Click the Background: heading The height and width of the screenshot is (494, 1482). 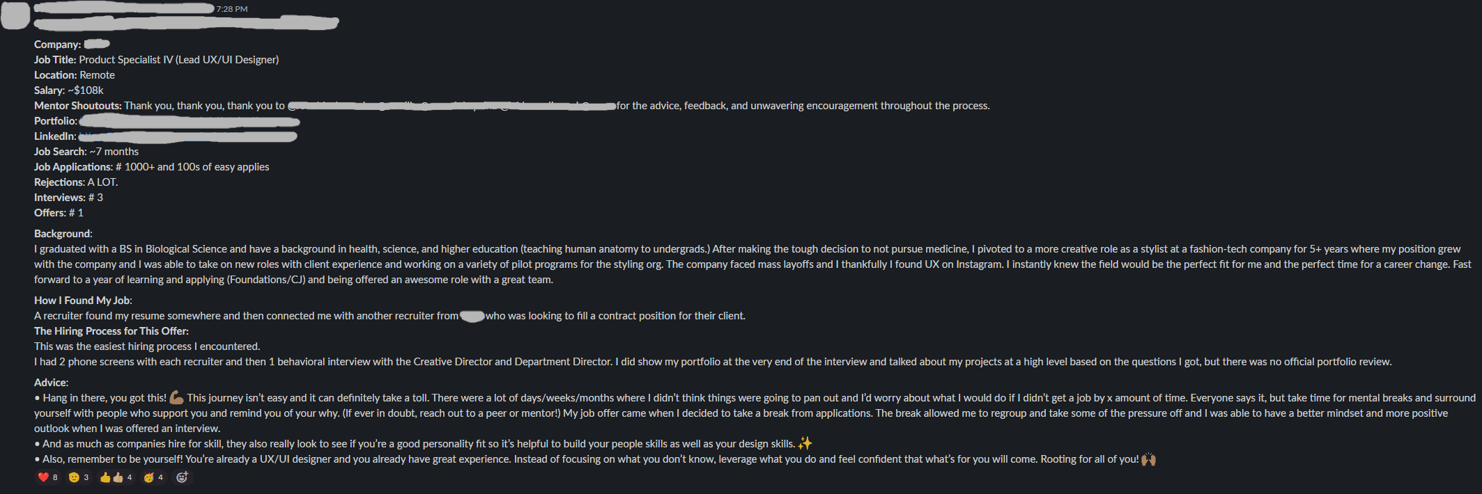click(x=63, y=234)
